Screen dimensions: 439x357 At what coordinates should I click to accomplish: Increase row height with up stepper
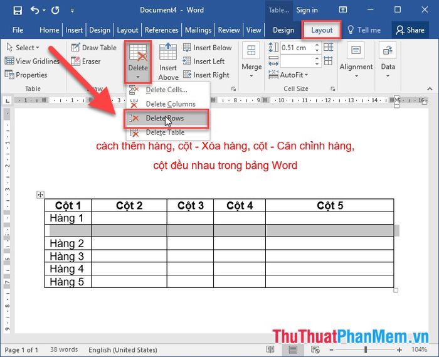coord(317,45)
